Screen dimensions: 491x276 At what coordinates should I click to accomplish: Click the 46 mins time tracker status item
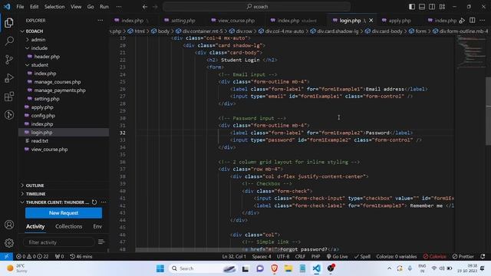81,256
